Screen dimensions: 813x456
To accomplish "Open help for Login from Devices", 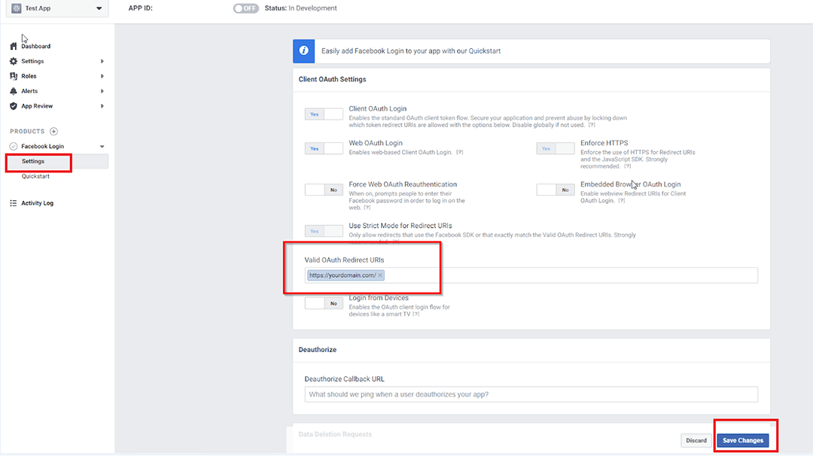I will click(416, 314).
